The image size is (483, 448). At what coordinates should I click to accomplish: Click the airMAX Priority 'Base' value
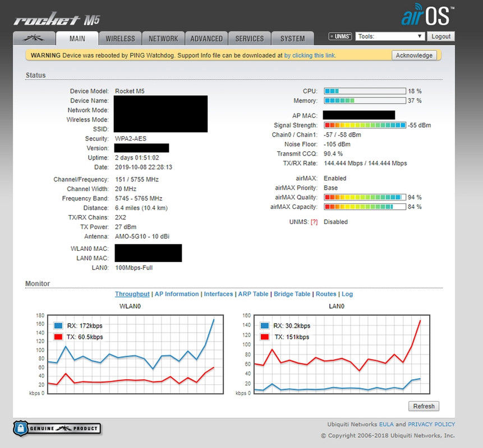pyautogui.click(x=331, y=188)
